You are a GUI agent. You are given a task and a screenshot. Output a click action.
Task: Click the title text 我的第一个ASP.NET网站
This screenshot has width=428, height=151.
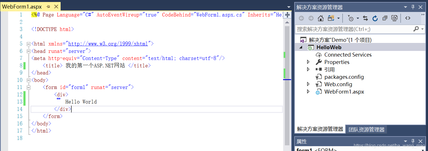tap(95, 65)
